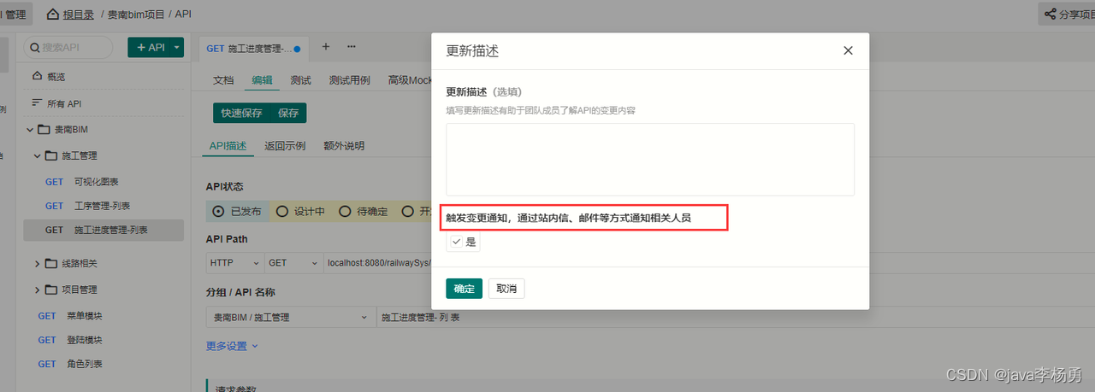Select the 设计中 status radio button
The height and width of the screenshot is (392, 1095).
(282, 211)
